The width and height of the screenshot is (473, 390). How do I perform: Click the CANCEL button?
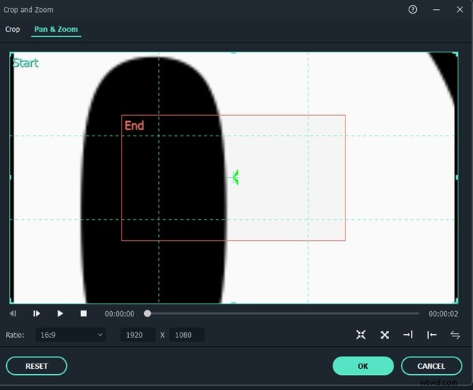click(431, 367)
